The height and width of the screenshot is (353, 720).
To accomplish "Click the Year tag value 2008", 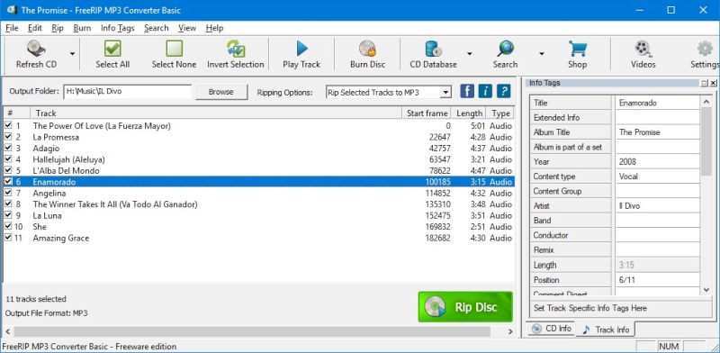I will 658,162.
